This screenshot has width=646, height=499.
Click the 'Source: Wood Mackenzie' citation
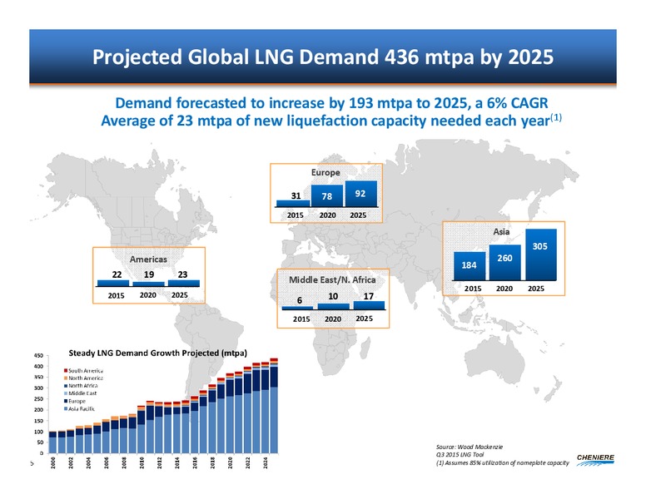470,447
